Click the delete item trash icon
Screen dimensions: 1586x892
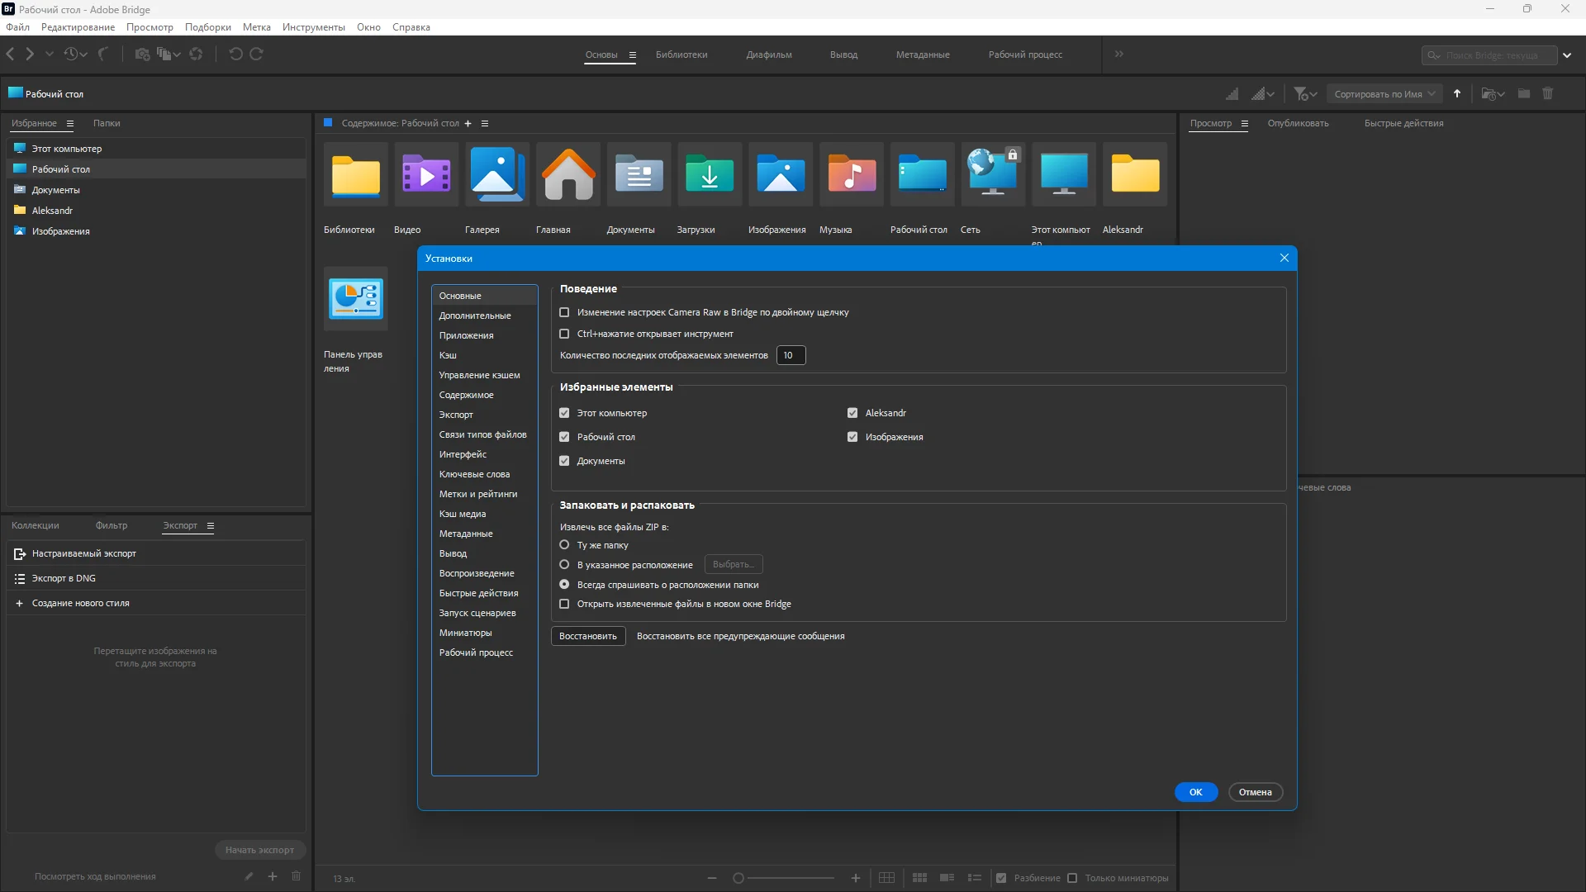[1548, 94]
